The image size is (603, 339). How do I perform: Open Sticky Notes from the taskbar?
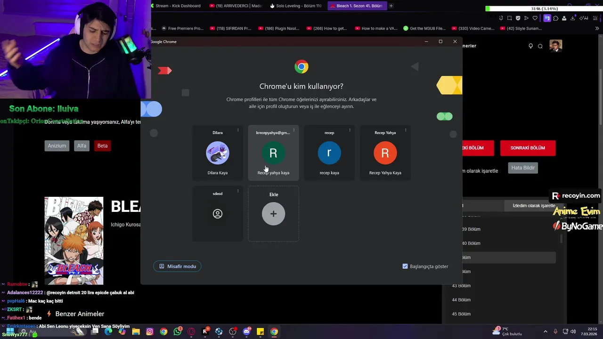click(260, 331)
